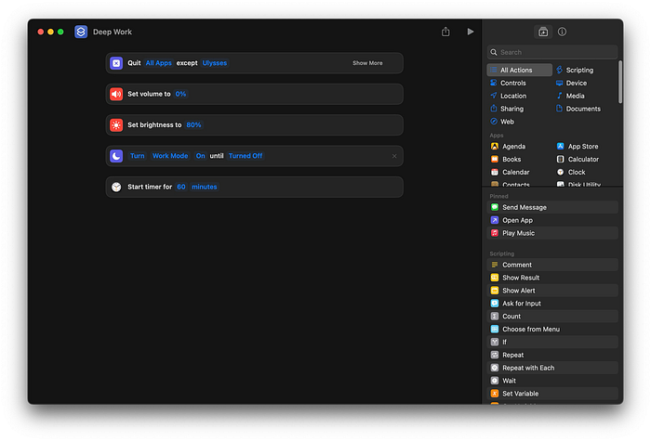
Task: Click the Set volume speaker icon
Action: pyautogui.click(x=116, y=94)
